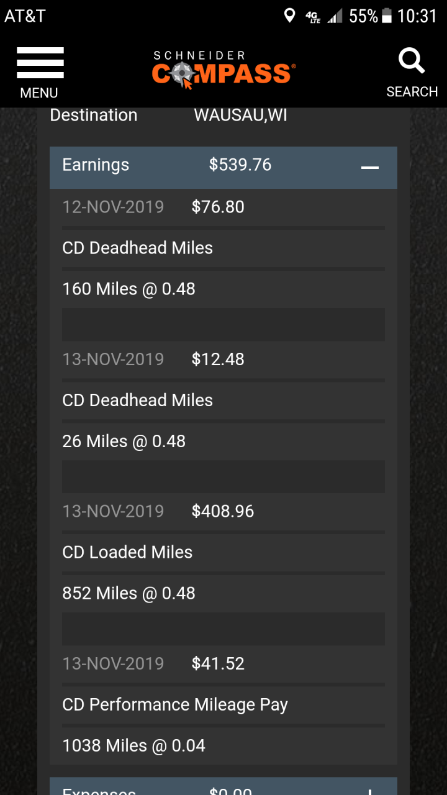Tap the 4G LTE network indicator
Screen dimensions: 447x795
click(313, 17)
